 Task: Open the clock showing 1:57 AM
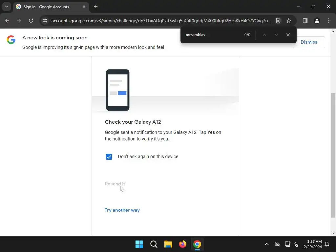point(313,244)
